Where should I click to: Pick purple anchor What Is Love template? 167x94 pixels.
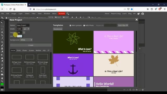pyautogui.click(x=73, y=65)
